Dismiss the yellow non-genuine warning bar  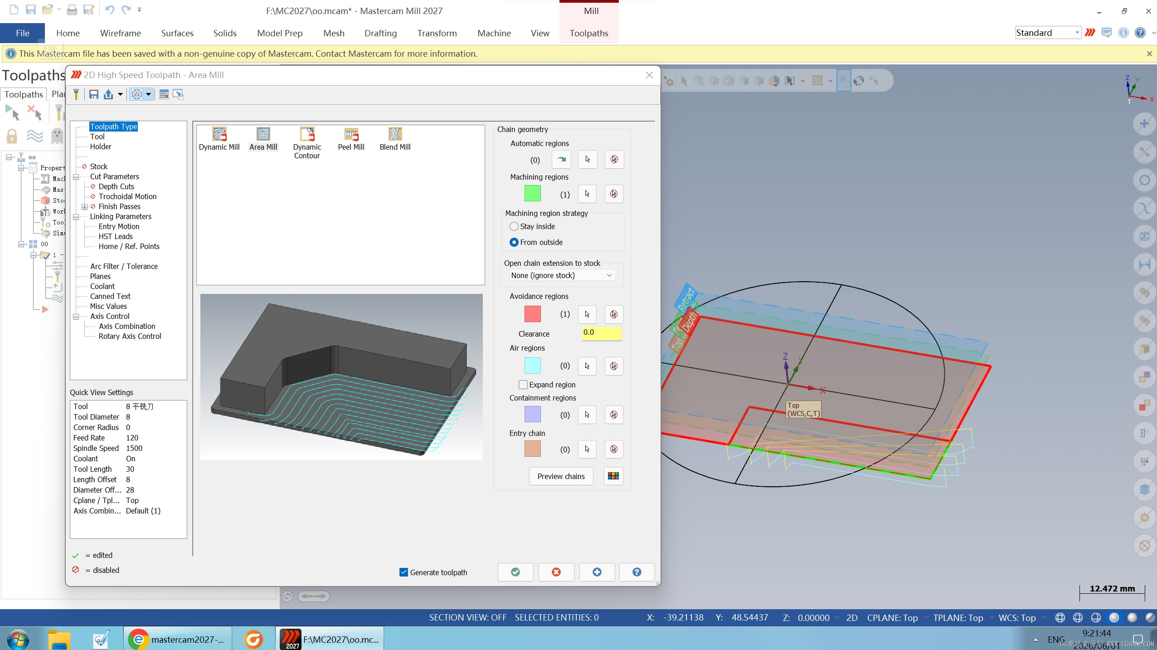tap(1149, 54)
